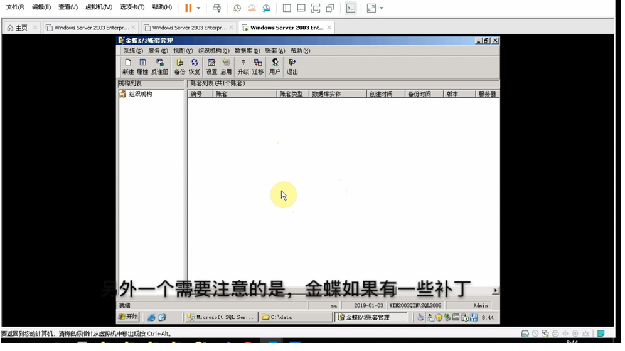Open VMware 选项卡(T) menu

132,7
